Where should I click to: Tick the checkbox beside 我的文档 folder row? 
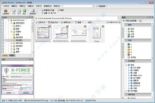[x=3, y=43]
